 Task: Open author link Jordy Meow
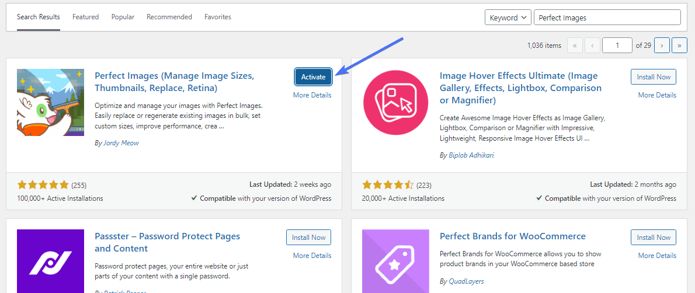(120, 143)
